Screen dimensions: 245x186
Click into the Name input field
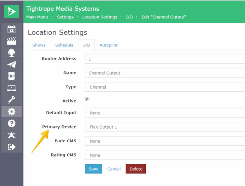pyautogui.click(x=165, y=73)
